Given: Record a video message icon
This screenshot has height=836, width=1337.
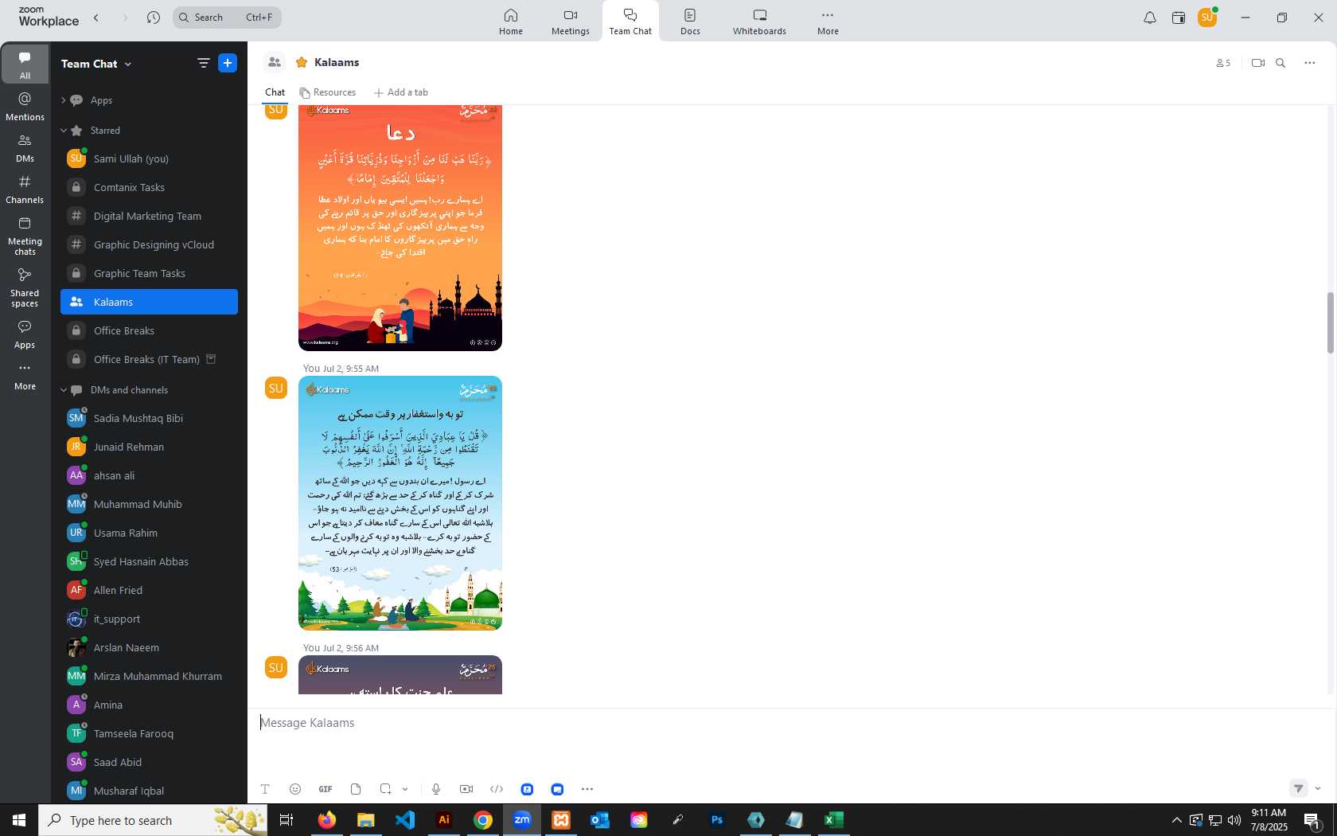Looking at the screenshot, I should tap(466, 789).
